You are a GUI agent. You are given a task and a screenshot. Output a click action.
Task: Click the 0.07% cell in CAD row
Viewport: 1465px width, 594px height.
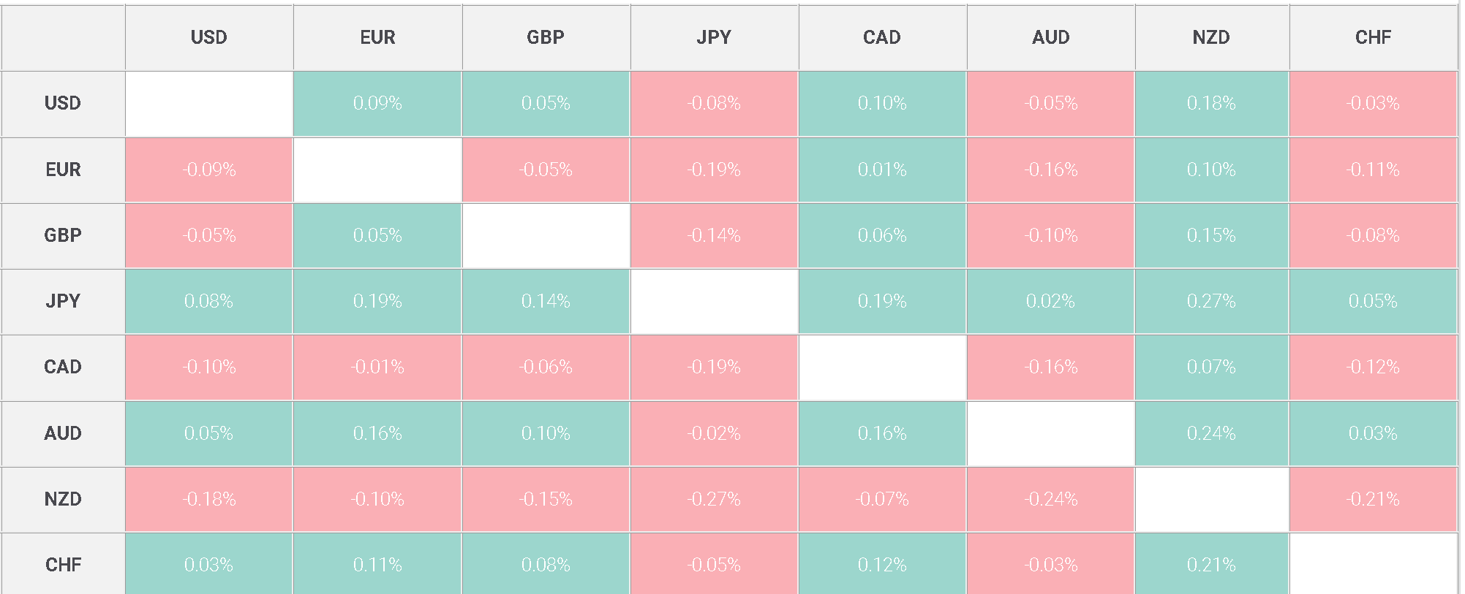click(1211, 367)
